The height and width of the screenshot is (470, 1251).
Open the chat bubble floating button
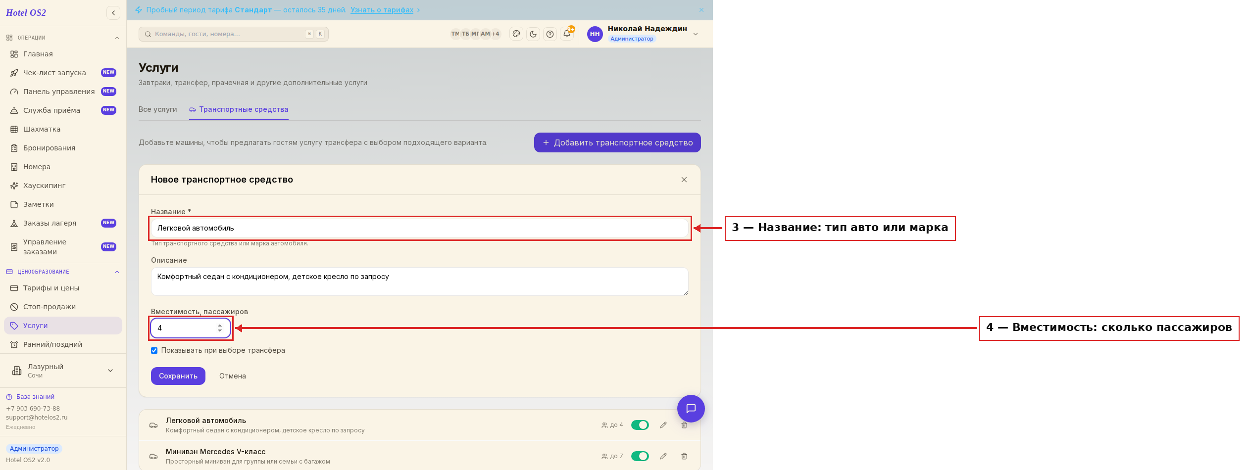[x=691, y=409]
